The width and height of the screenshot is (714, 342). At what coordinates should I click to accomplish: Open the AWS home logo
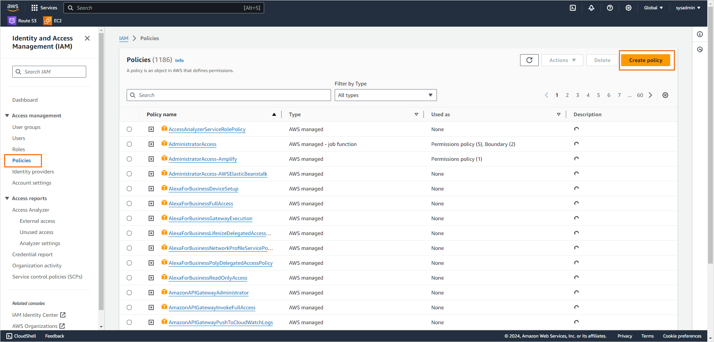click(x=13, y=7)
